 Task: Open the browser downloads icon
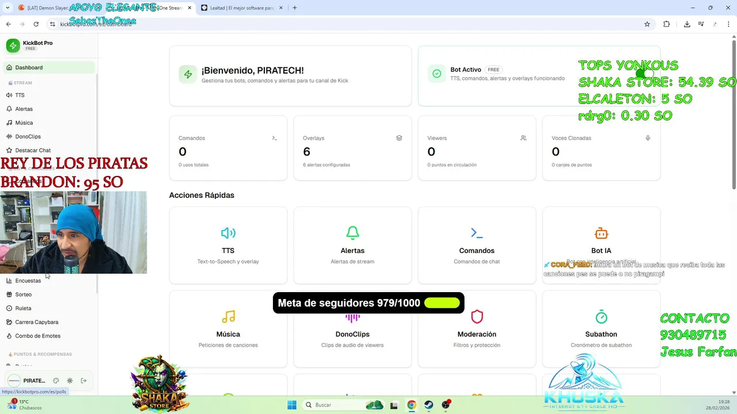(x=687, y=24)
